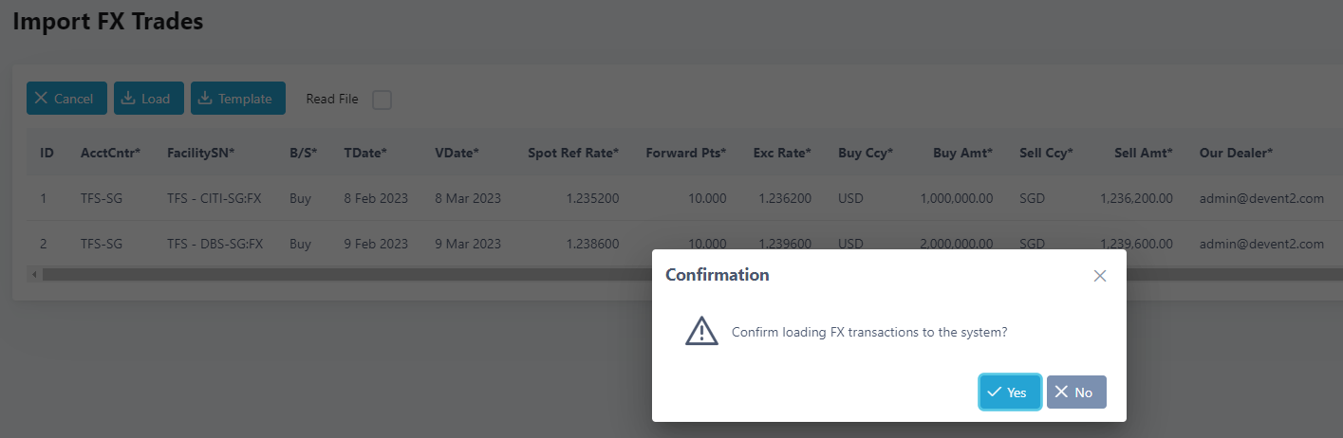The width and height of the screenshot is (1343, 438).
Task: Click the Cancel button in toolbar
Action: pos(66,99)
